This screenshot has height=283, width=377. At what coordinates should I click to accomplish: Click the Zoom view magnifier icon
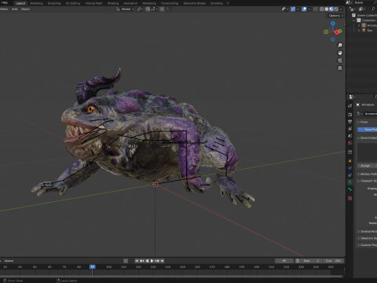tap(340, 46)
